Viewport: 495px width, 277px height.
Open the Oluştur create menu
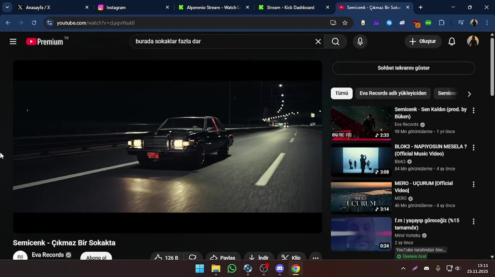[x=423, y=42]
